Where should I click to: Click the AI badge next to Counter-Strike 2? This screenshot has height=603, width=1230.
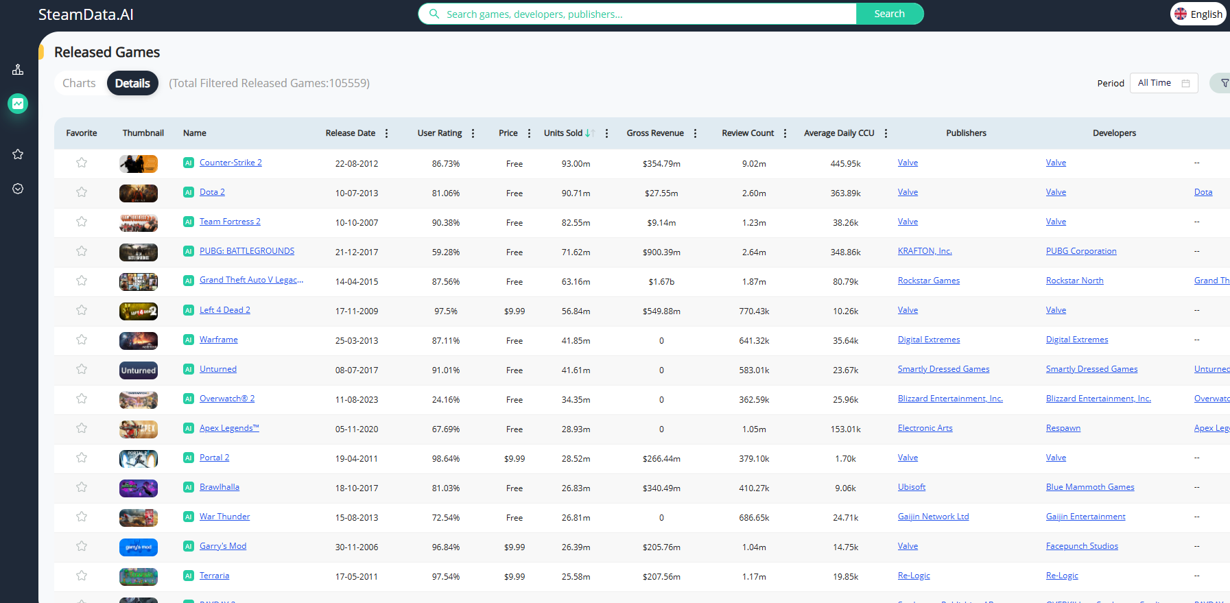point(189,163)
